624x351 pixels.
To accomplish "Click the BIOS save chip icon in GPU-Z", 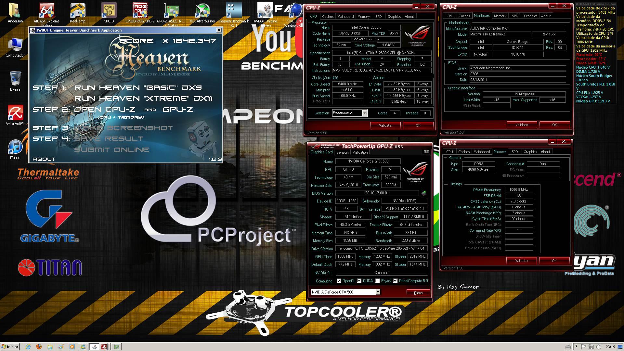I will pos(424,193).
